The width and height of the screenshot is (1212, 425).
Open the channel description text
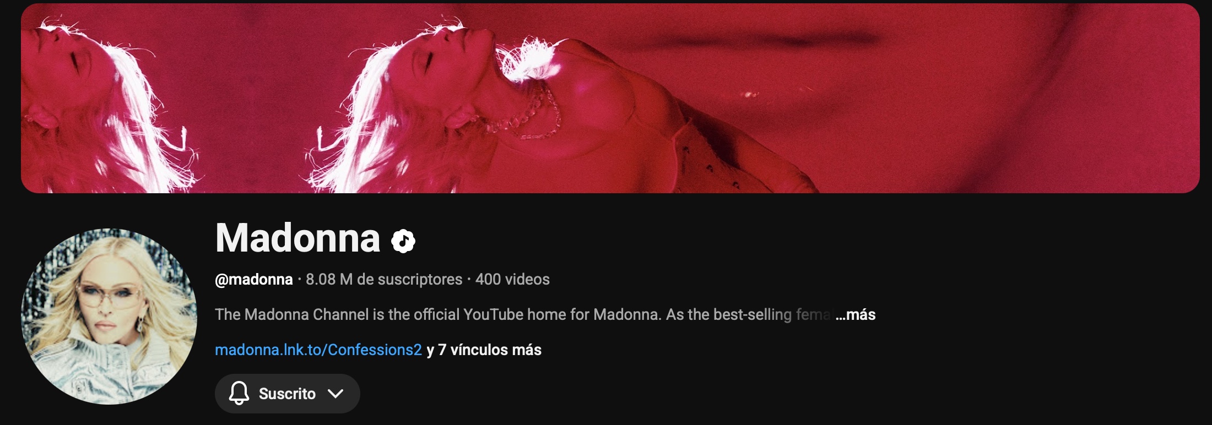coord(522,314)
